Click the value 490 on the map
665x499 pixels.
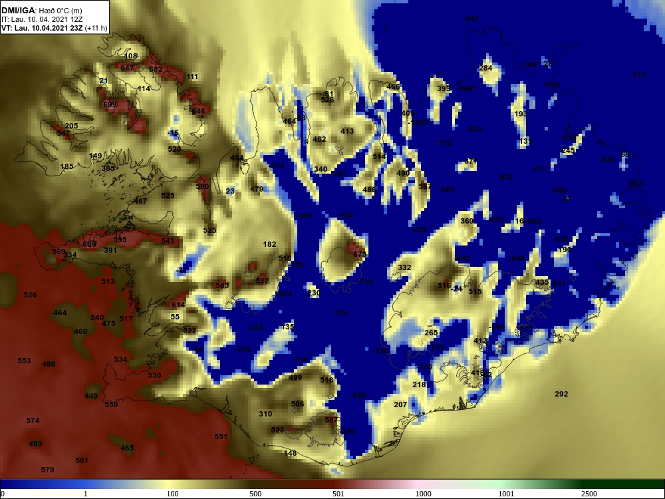click(x=403, y=173)
